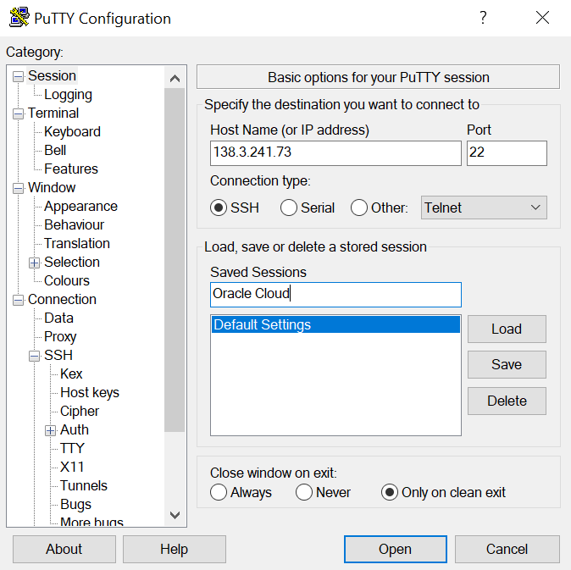Open the Tunnels settings category

[x=83, y=485]
